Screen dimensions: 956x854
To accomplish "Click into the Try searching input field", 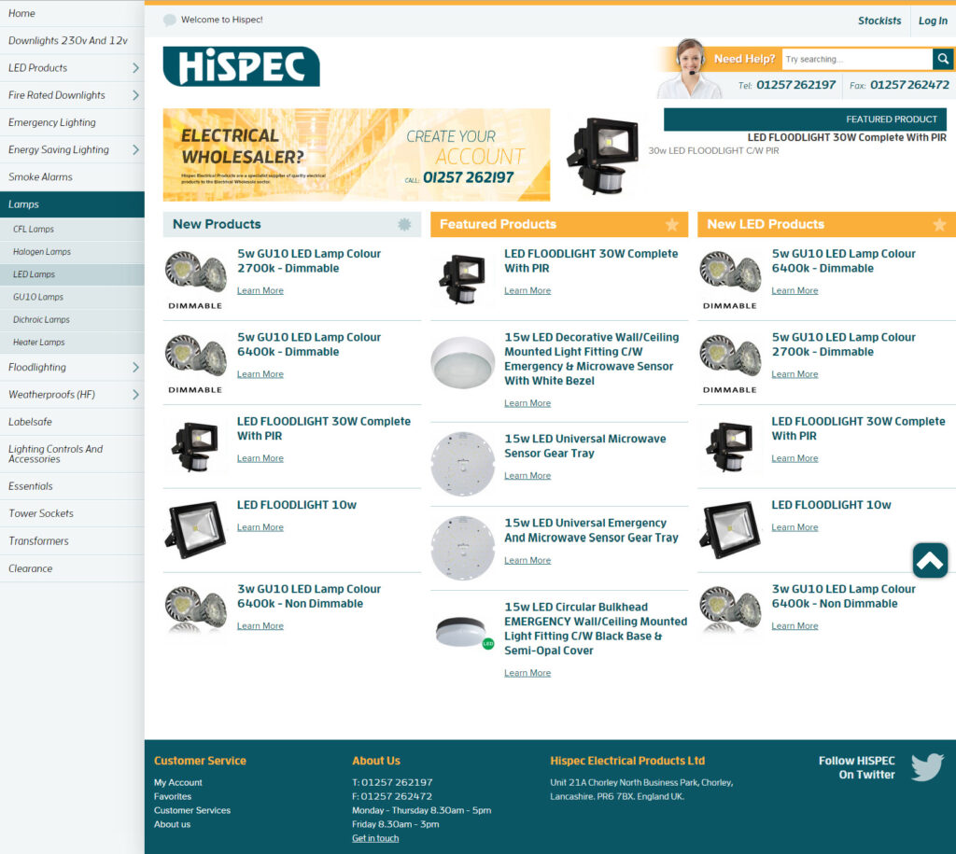I will (x=856, y=59).
